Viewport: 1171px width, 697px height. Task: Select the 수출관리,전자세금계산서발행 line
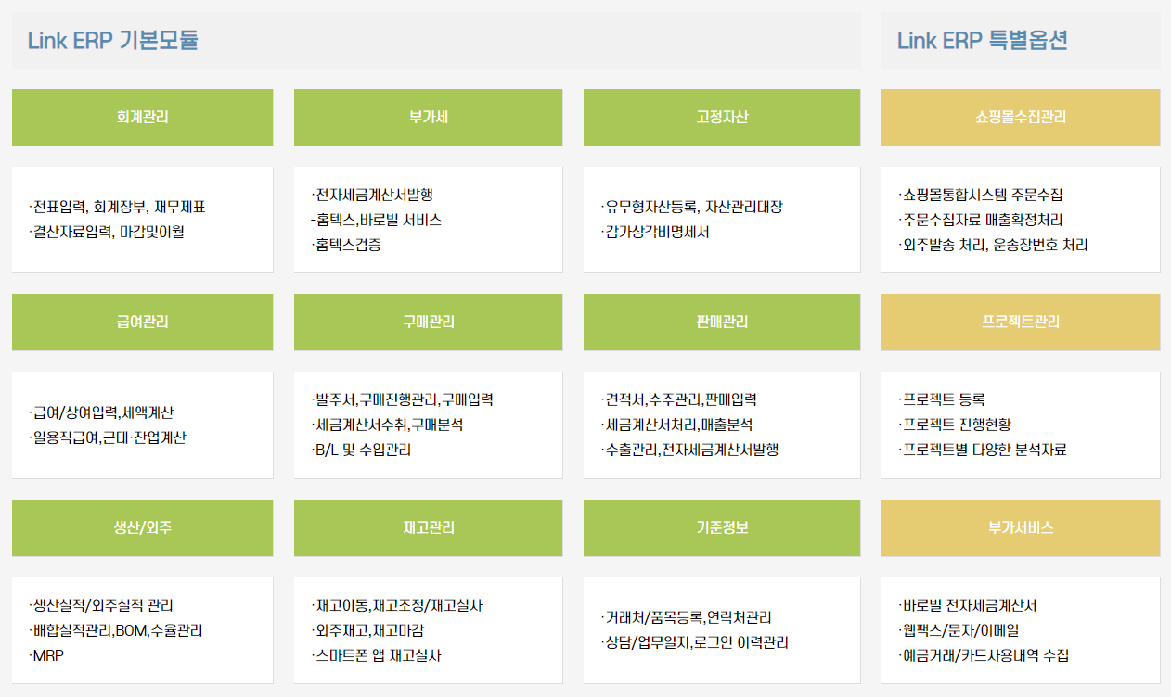pos(688,450)
